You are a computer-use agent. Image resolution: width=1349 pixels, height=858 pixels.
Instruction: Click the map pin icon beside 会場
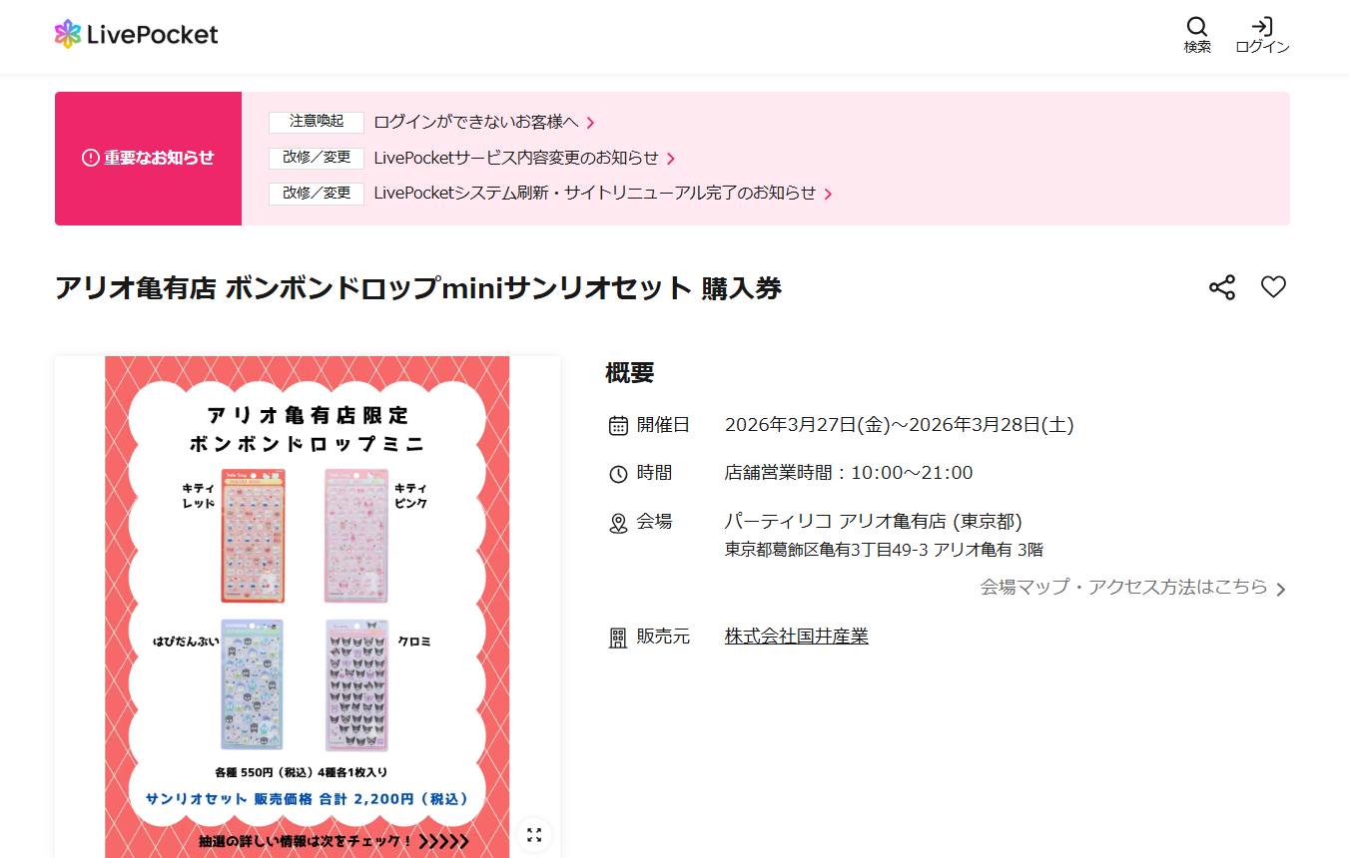(x=618, y=522)
